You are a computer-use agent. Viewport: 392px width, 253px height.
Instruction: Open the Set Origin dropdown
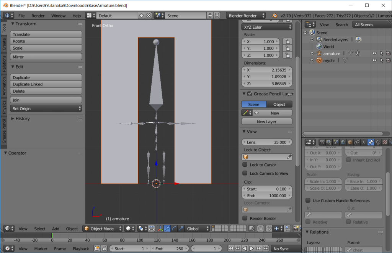[46, 109]
